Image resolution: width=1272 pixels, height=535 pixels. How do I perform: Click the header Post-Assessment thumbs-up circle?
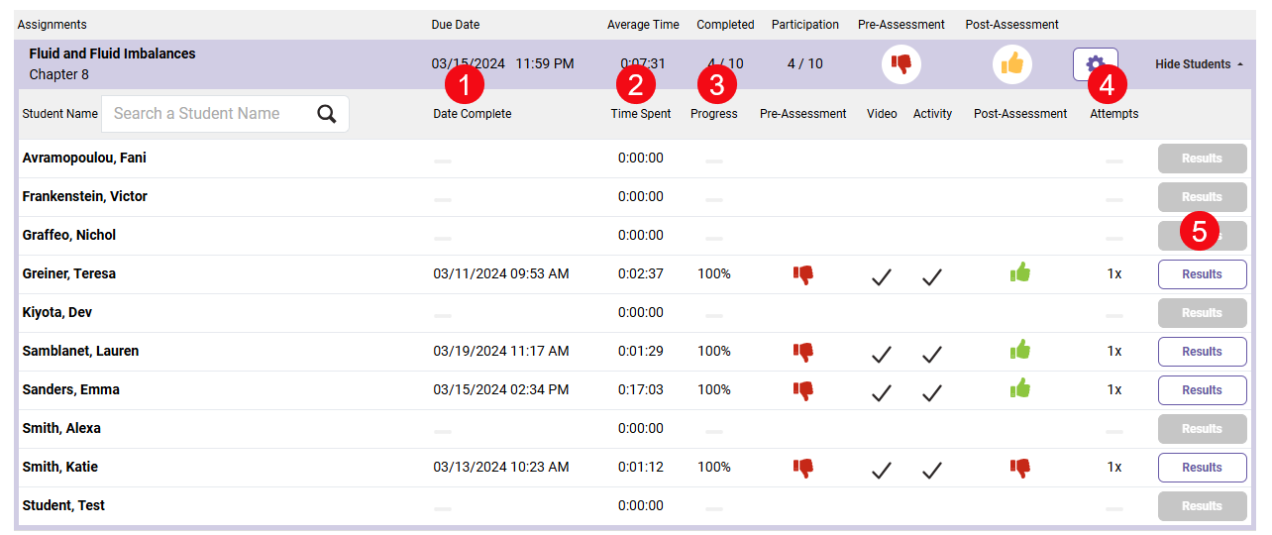point(1012,64)
